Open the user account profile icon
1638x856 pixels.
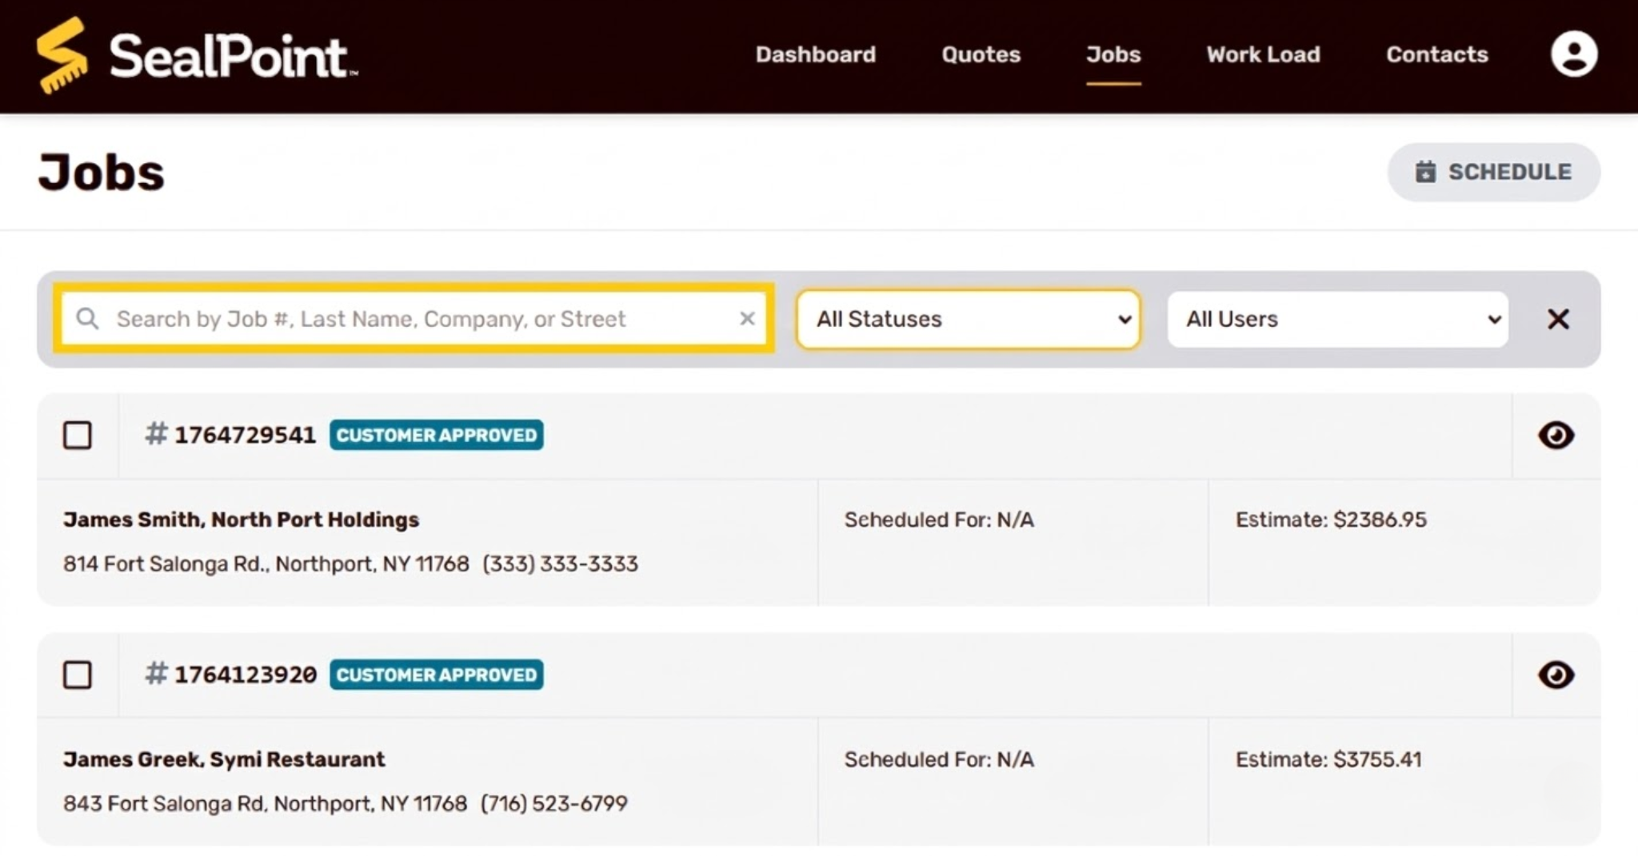[1574, 54]
